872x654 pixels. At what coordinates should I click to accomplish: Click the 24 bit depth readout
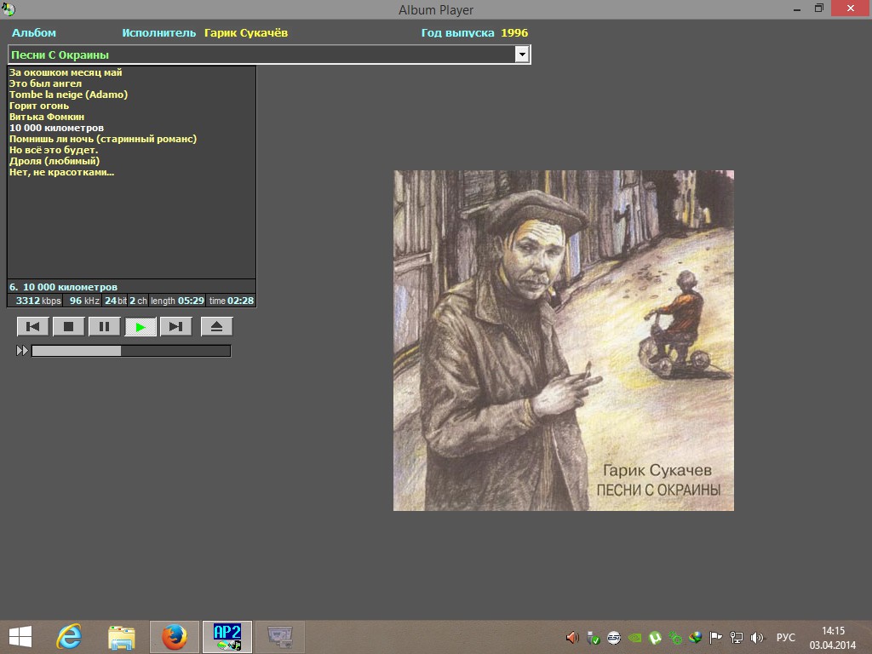116,301
